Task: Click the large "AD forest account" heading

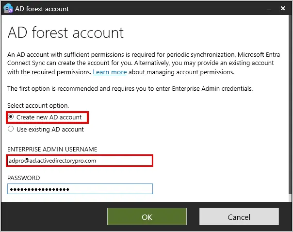Action: coord(65,33)
